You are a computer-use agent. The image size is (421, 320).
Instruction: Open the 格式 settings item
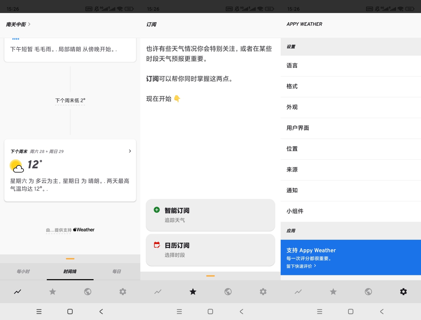click(351, 87)
